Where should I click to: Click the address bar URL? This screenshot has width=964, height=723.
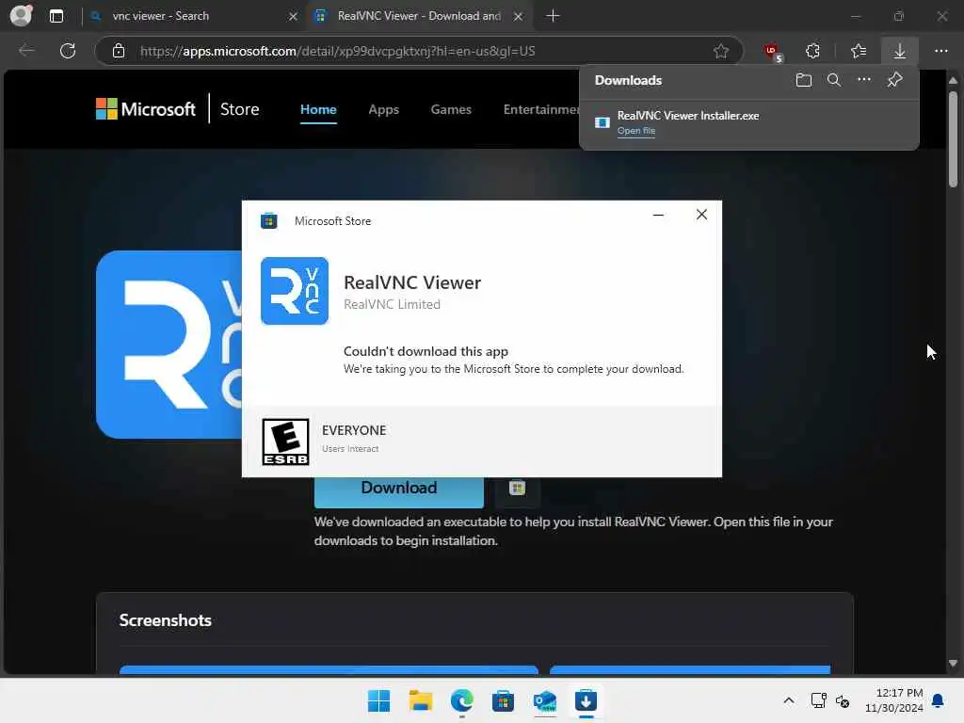[x=338, y=51]
